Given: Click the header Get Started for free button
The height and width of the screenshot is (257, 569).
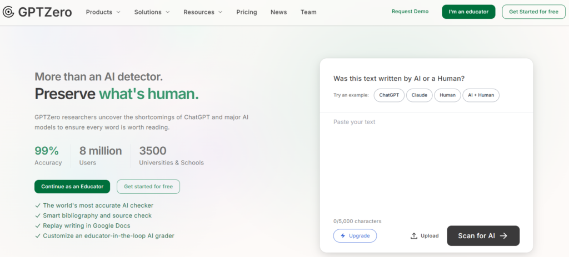Looking at the screenshot, I should (x=533, y=12).
